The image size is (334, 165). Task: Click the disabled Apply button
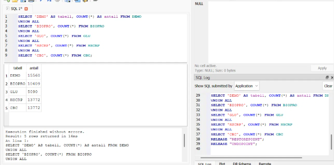322,68
